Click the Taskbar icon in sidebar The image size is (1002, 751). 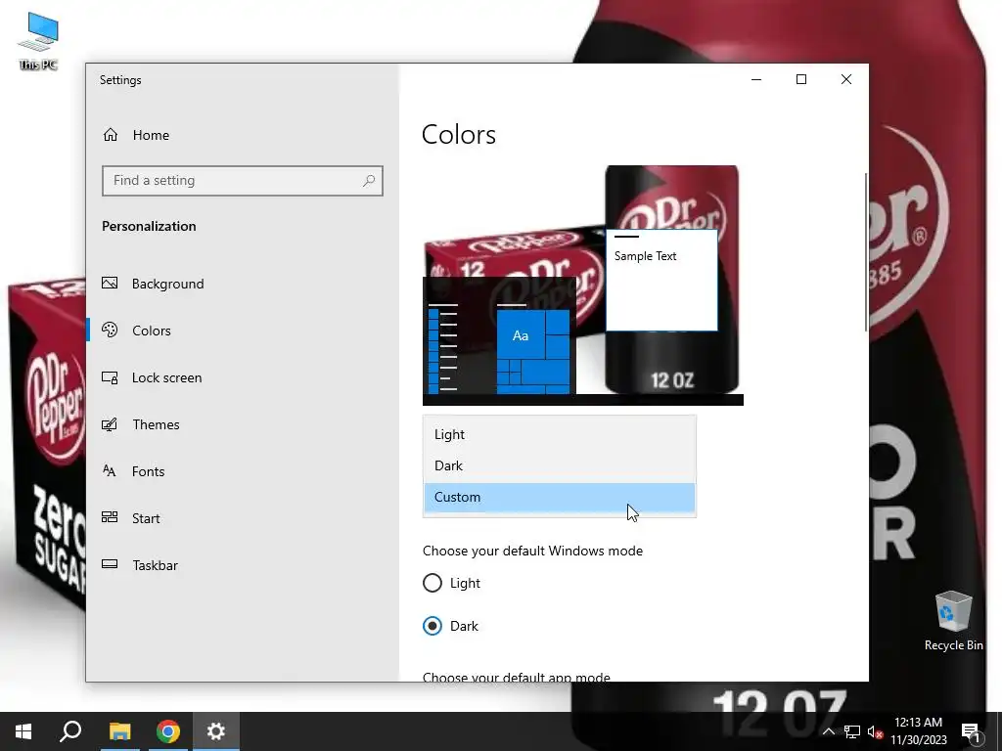point(110,564)
